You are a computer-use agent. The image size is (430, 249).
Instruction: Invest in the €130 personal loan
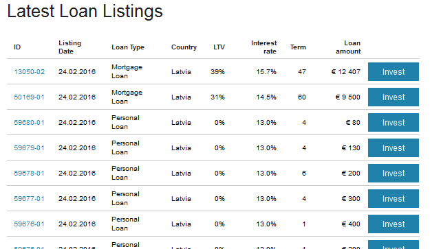(394, 148)
